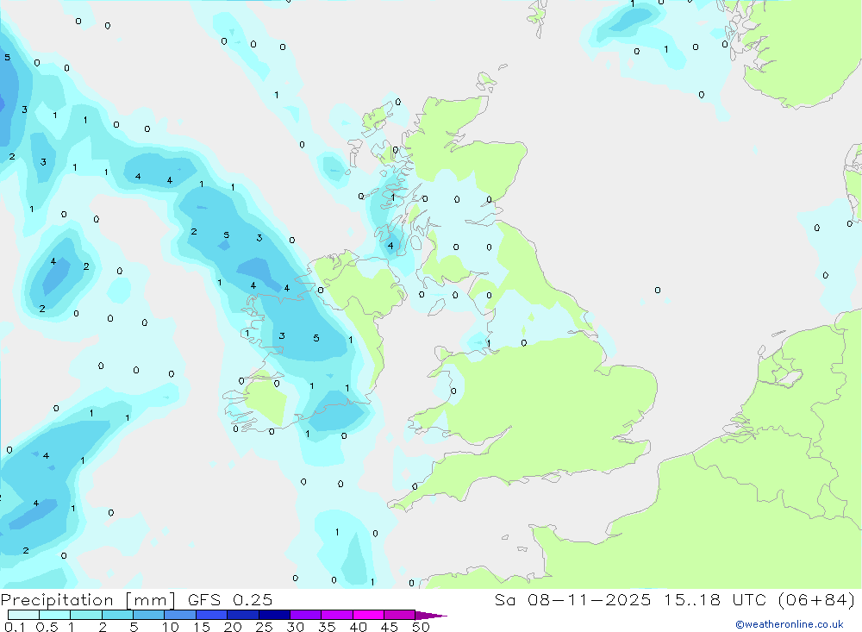
Task: Select the 20–25 mm legend color swatch
Action: [243, 615]
